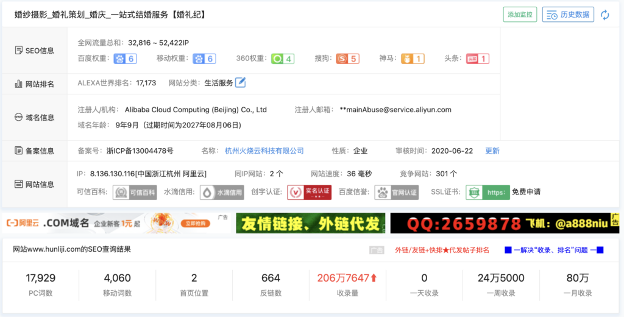Click the edit icon next to 生活服务
Image resolution: width=624 pixels, height=317 pixels.
(240, 82)
